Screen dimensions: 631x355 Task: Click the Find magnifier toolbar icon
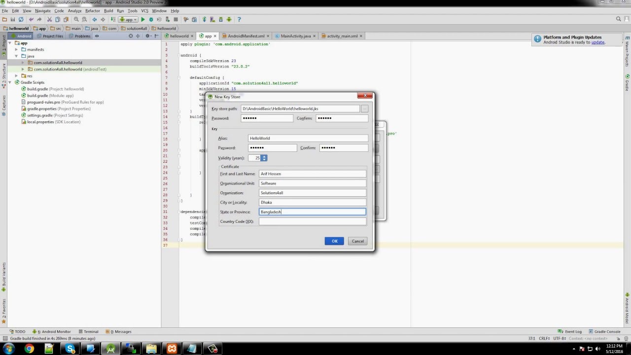(x=76, y=19)
